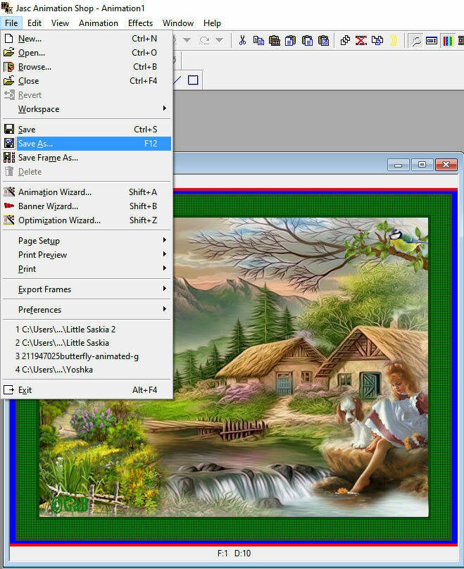The width and height of the screenshot is (464, 569).
Task: Choose Open... from File menu
Action: tap(87, 53)
